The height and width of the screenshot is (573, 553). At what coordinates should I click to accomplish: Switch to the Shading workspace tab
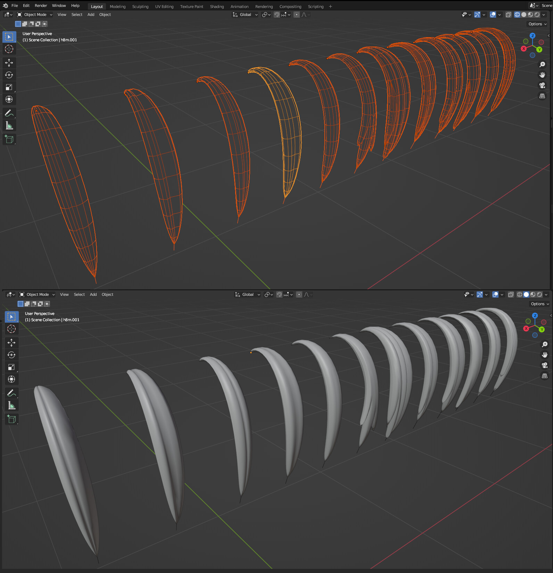(217, 7)
